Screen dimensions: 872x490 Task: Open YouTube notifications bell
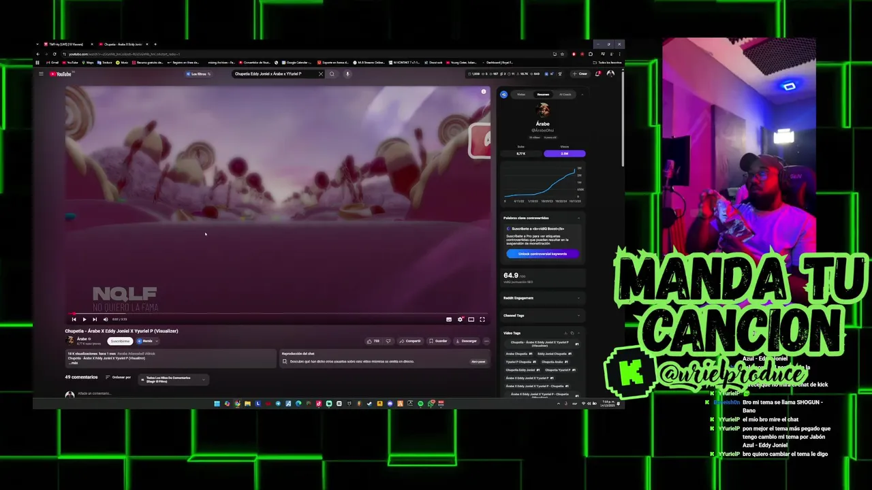point(598,73)
